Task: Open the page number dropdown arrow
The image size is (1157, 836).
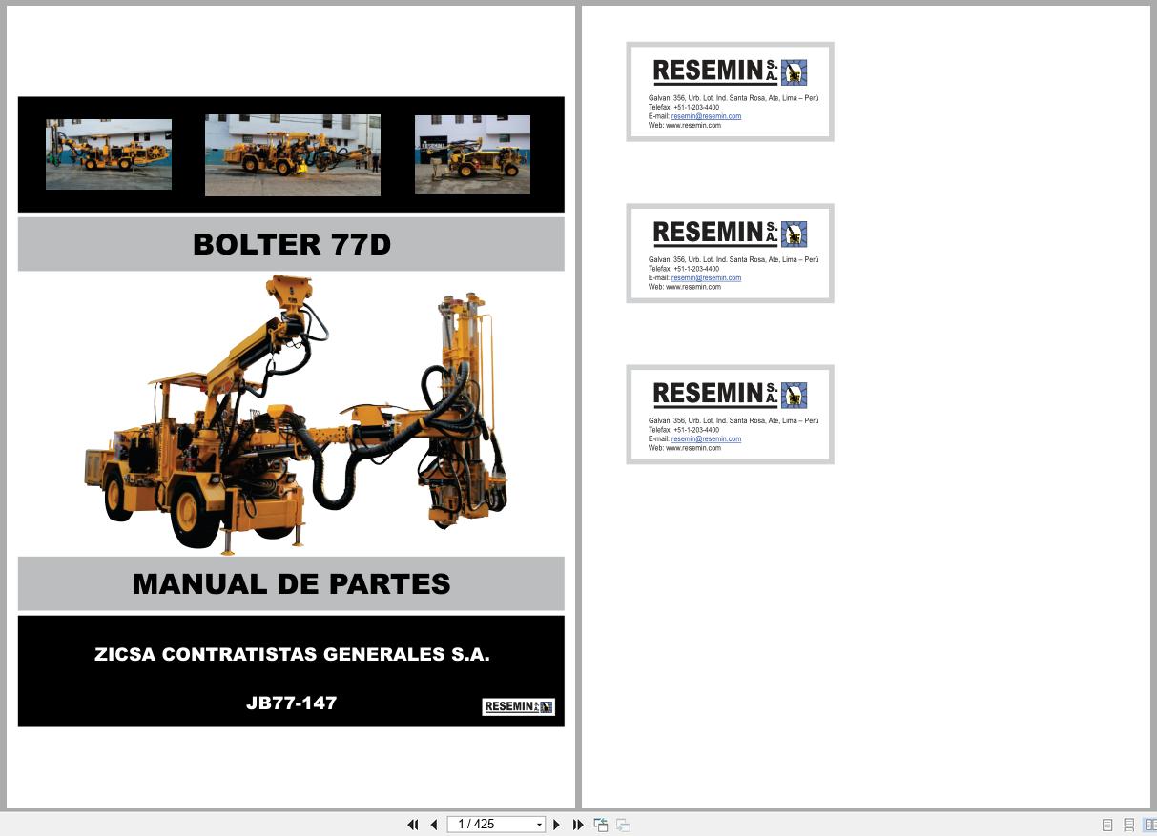Action: (539, 825)
